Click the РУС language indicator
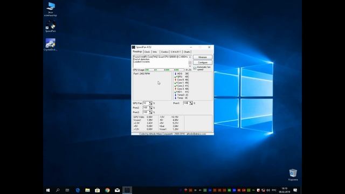 pyautogui.click(x=274, y=190)
